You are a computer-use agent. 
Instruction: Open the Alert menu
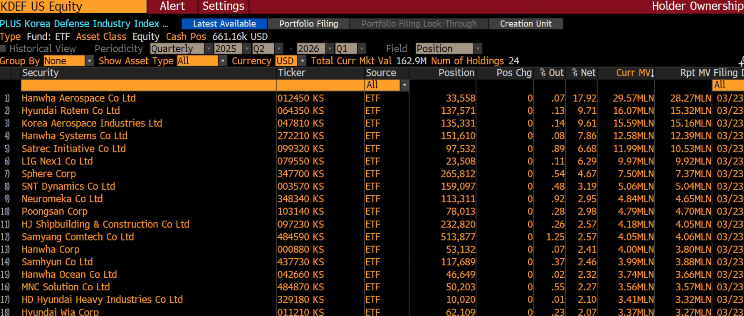[172, 7]
